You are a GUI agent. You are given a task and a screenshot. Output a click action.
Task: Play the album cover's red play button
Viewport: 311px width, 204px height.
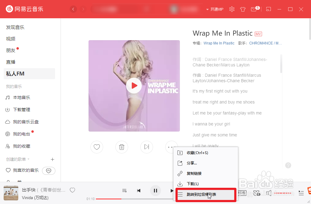point(134,86)
